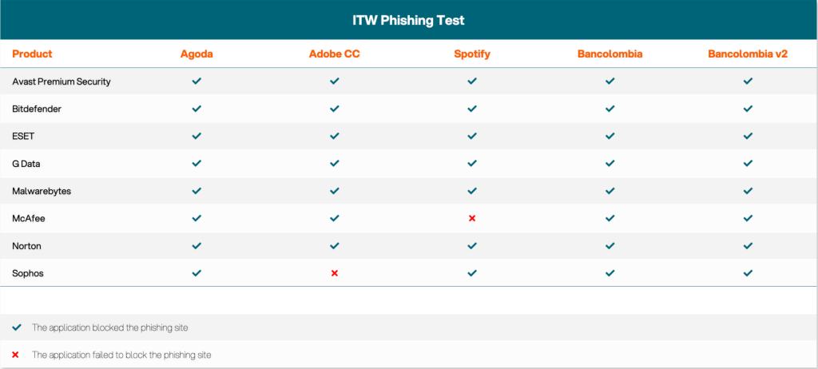Click G Data's checkmark under Bancolombia

pos(610,164)
